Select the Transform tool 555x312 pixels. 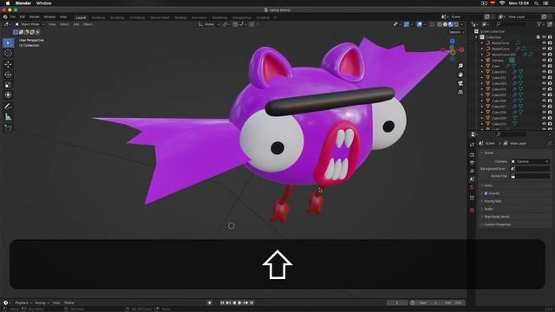coord(8,94)
